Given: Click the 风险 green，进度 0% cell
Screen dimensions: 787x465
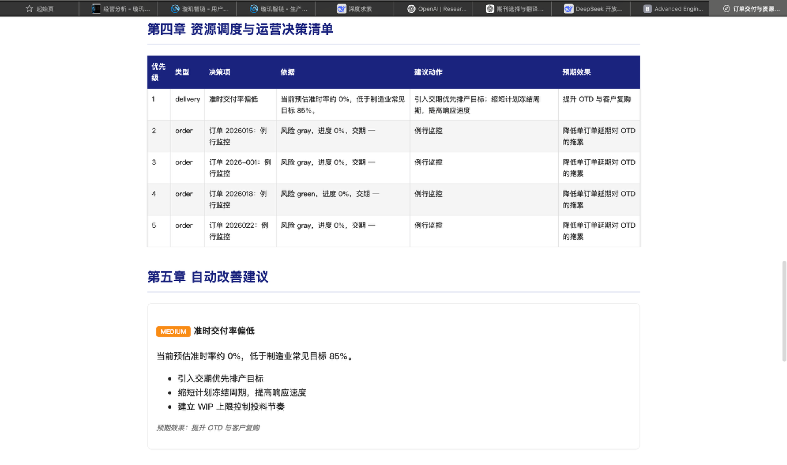Looking at the screenshot, I should click(x=343, y=199).
